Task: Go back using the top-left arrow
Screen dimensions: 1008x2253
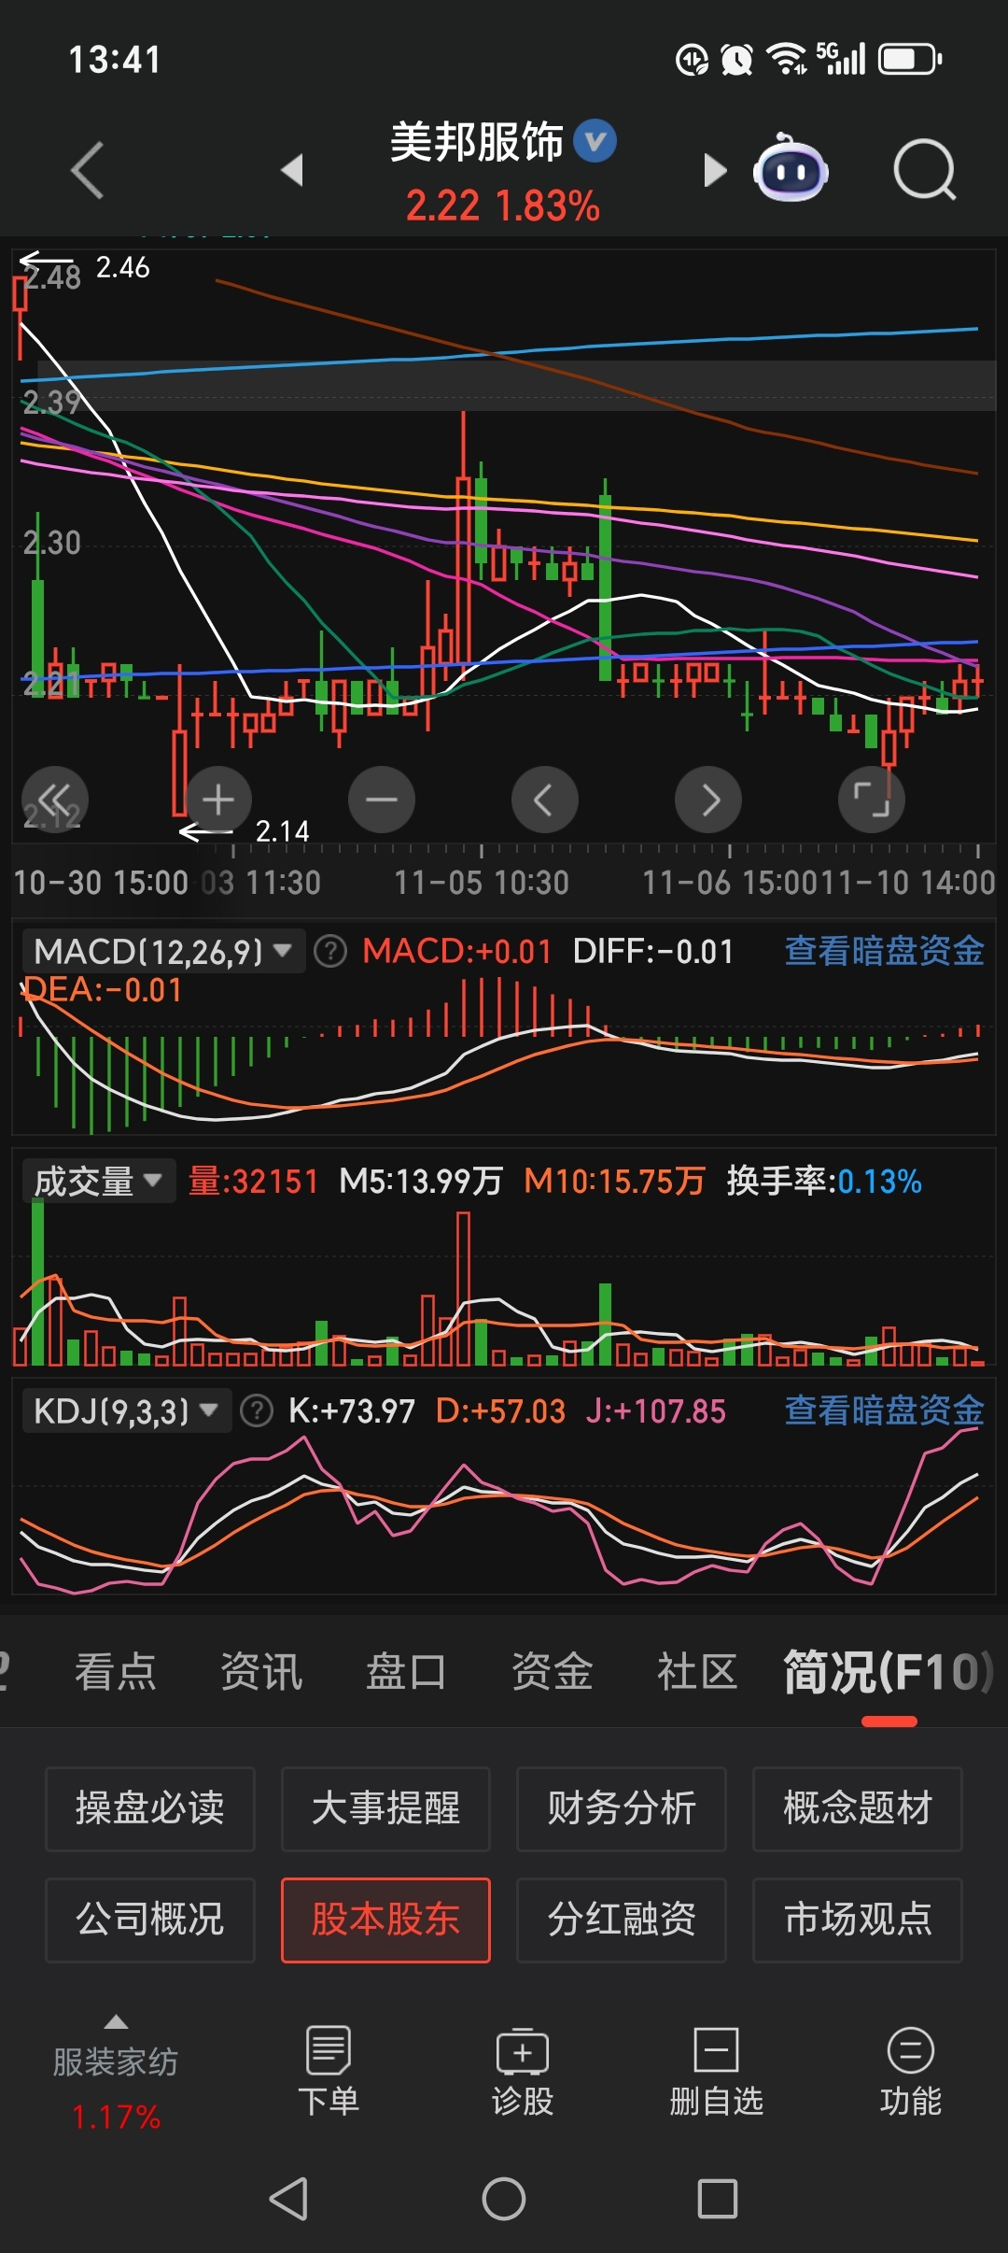Action: (x=87, y=170)
